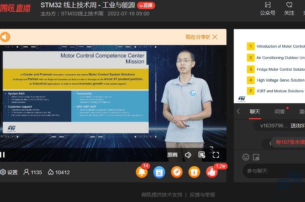Open the image attachment icon in chat
Viewport: 305px width, 202px height.
(x=256, y=157)
